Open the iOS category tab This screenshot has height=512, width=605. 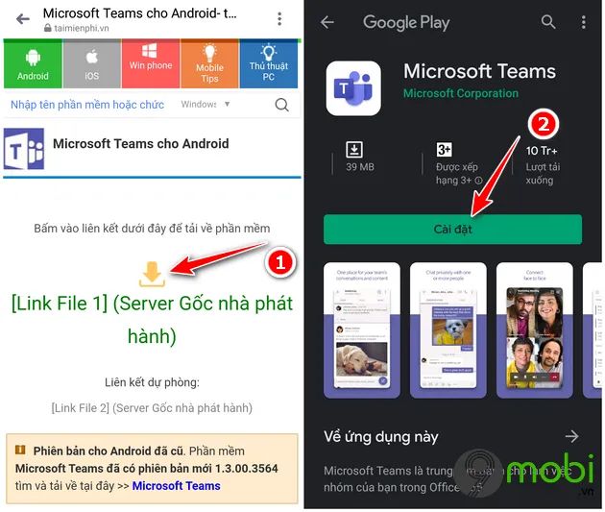pos(92,64)
